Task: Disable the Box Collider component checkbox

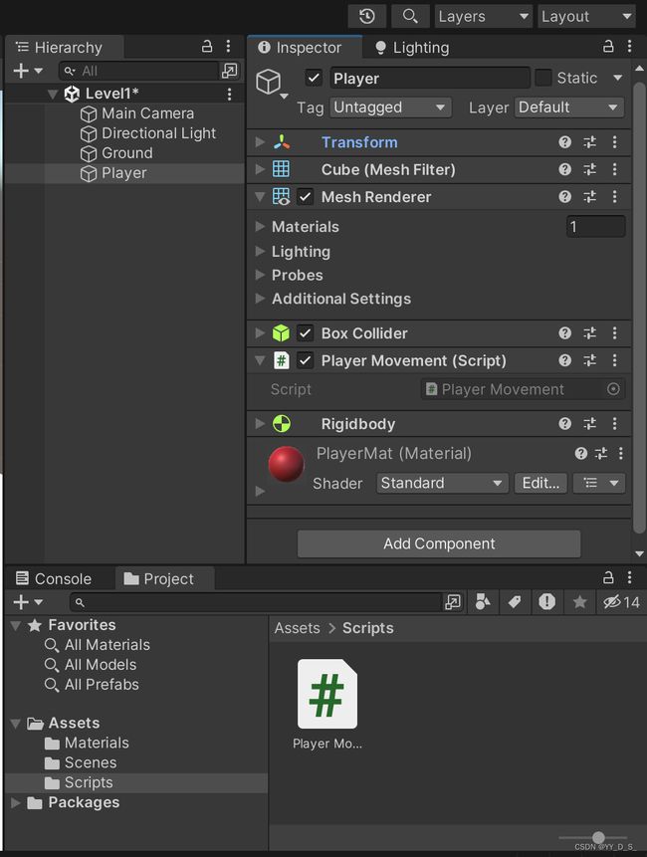Action: (x=306, y=332)
